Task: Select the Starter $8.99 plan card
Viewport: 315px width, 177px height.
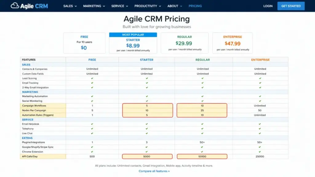Action: click(133, 43)
